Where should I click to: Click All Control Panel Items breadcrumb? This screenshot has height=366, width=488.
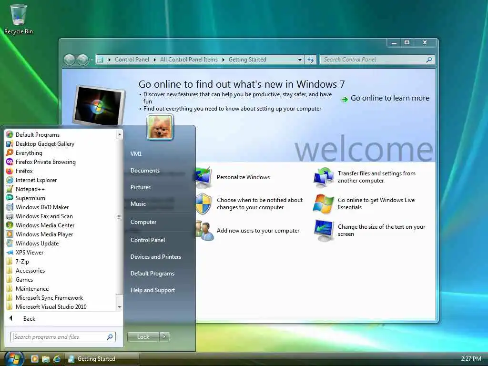click(189, 60)
